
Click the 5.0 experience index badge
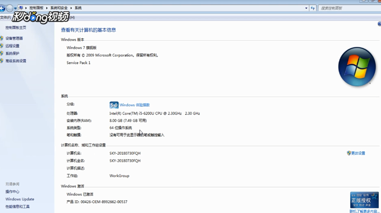[114, 105]
